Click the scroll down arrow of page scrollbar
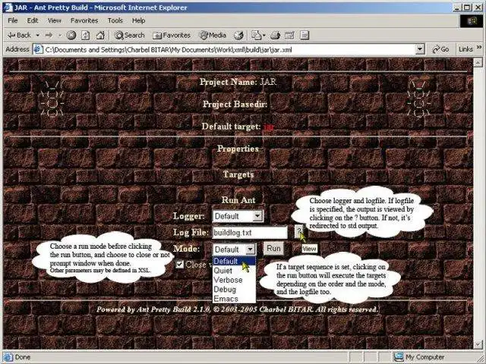 478,344
